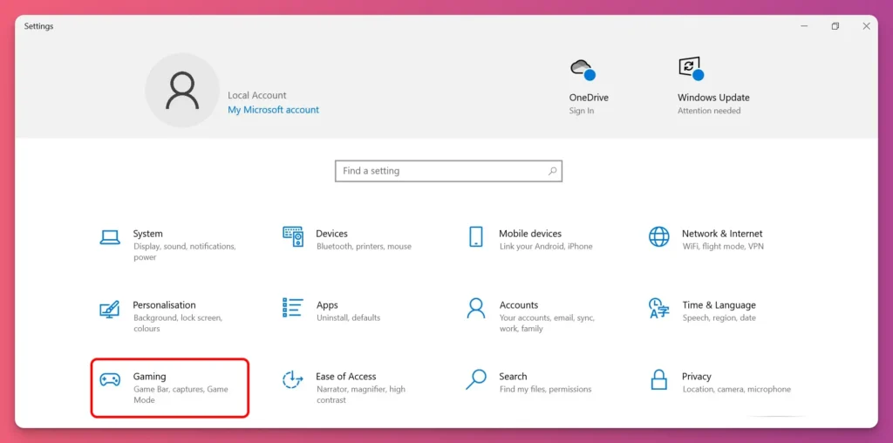The width and height of the screenshot is (893, 443).
Task: Open the Mobile devices category title
Action: coord(530,234)
